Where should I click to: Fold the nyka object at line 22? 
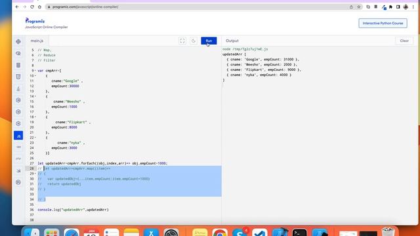pyautogui.click(x=35, y=138)
